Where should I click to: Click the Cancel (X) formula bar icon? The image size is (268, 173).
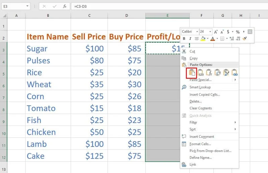tap(44, 6)
